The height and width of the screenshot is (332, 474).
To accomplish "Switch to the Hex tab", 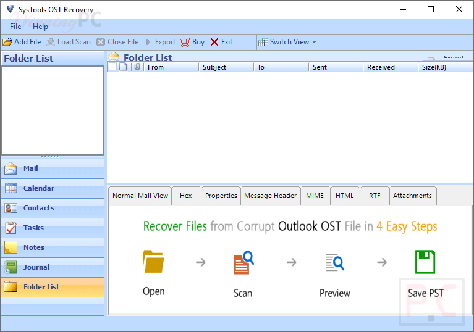I will point(185,196).
